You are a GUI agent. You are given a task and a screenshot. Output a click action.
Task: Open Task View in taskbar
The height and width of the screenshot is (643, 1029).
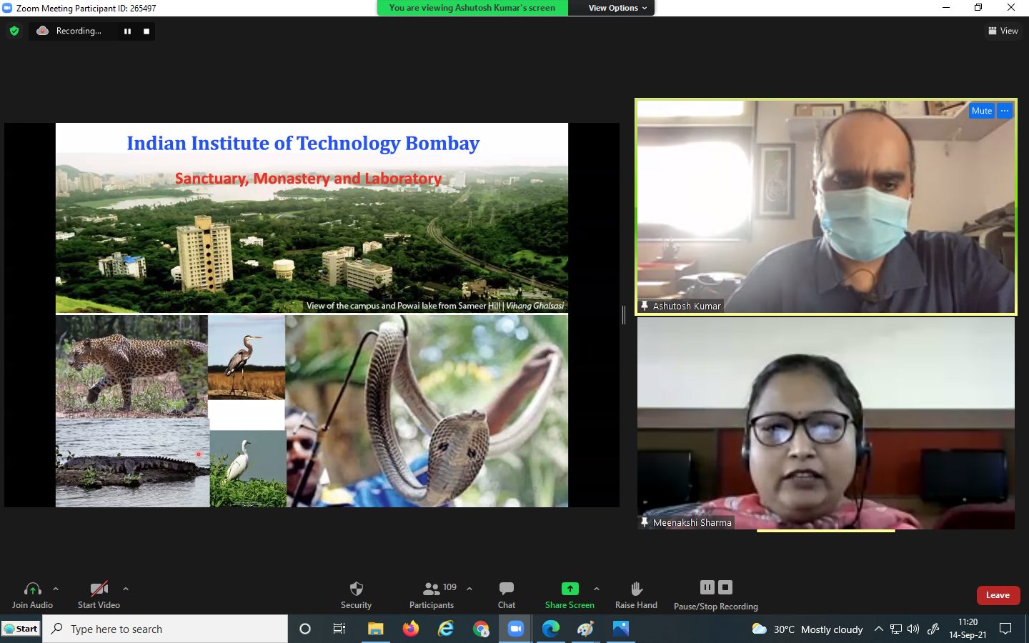[339, 629]
